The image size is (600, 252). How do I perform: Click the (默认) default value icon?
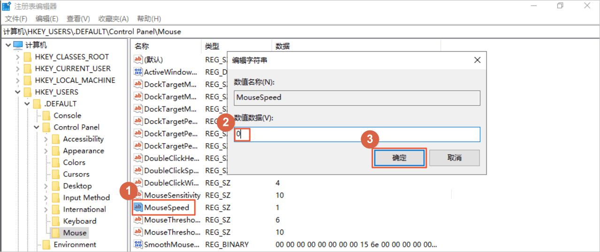click(138, 60)
